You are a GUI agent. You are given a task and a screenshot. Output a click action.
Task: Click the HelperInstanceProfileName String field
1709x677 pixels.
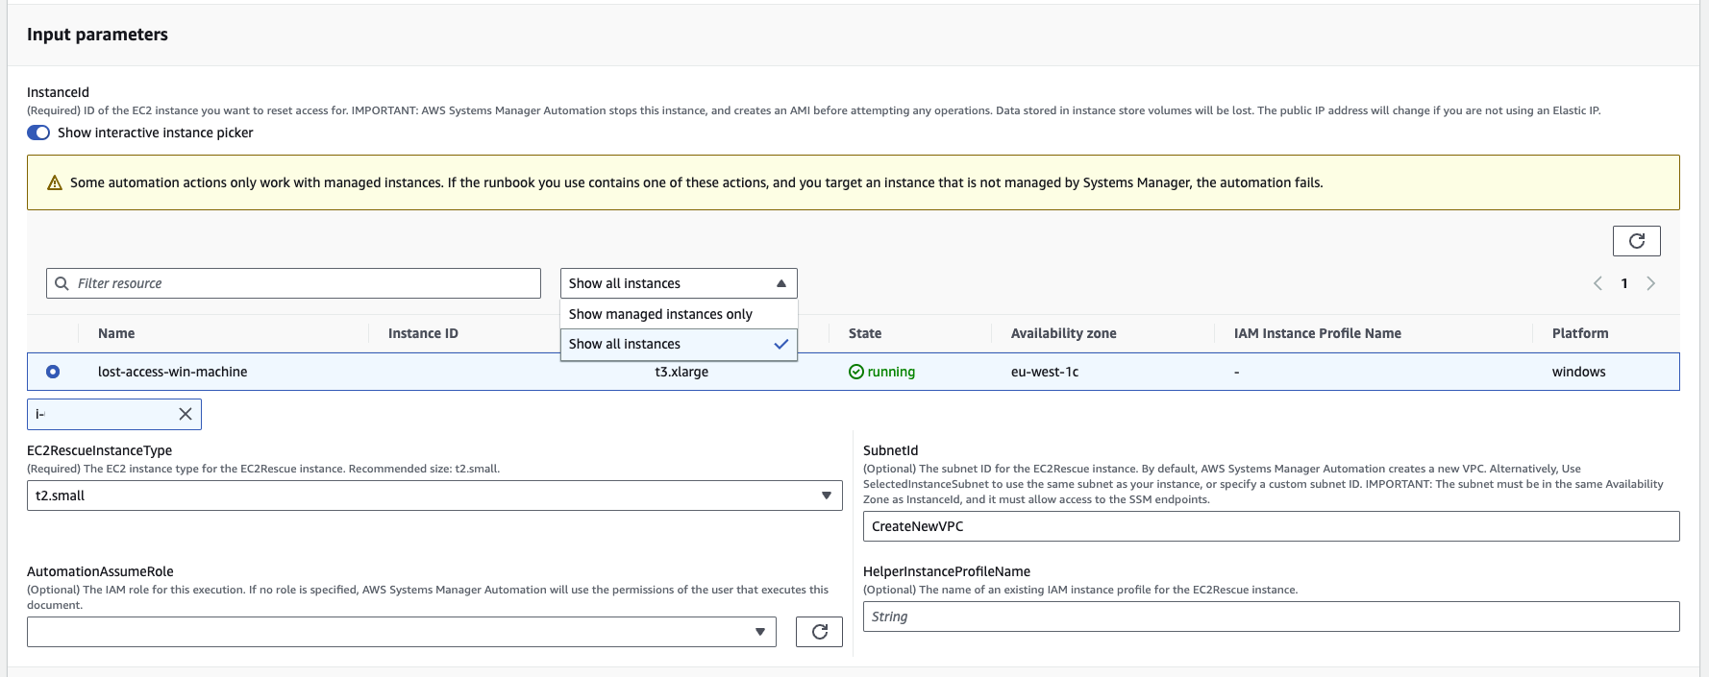(x=1271, y=617)
